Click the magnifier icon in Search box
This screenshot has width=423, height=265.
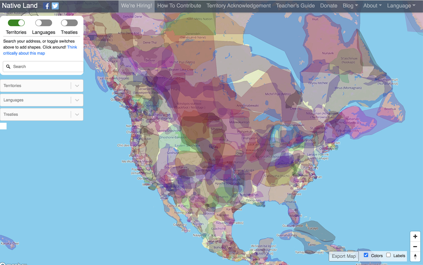point(8,67)
